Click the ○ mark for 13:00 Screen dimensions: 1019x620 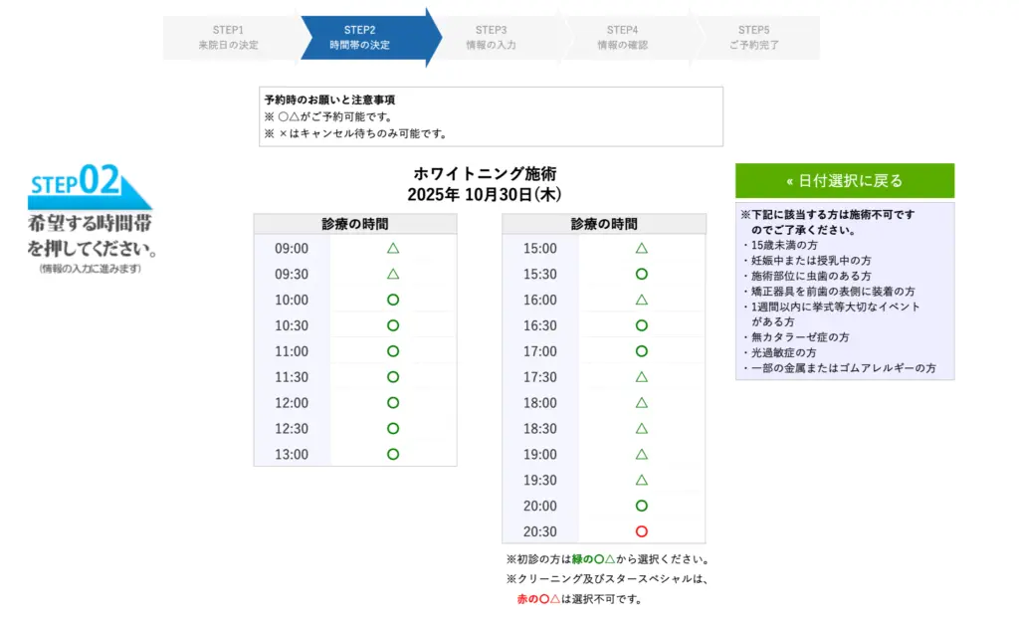tap(393, 455)
